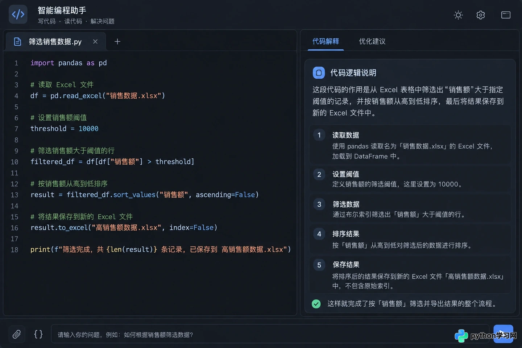Click the 写代码 · 读代码 · 解决问题 subtitle
Viewport: 522px width, 348px height.
click(x=76, y=21)
